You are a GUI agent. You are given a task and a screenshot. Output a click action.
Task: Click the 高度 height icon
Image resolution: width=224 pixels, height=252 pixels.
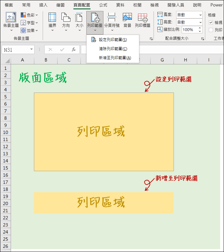coord(160,22)
